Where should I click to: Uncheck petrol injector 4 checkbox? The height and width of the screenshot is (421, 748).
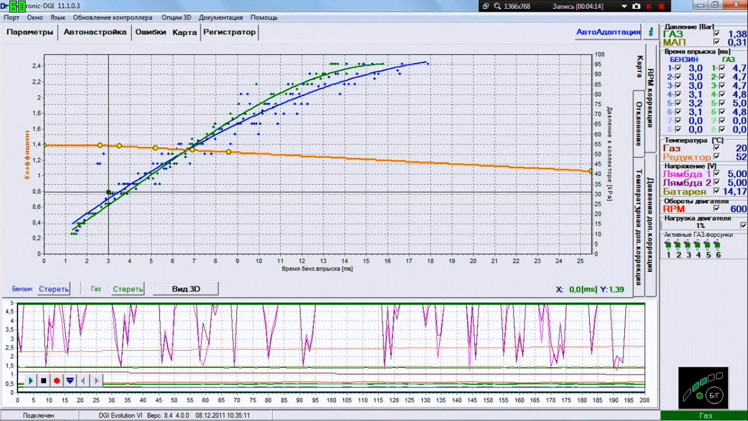point(678,94)
